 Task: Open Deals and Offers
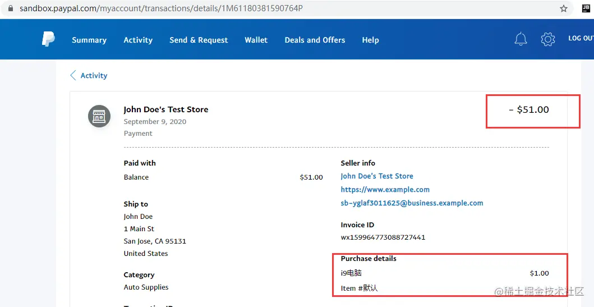tap(315, 40)
